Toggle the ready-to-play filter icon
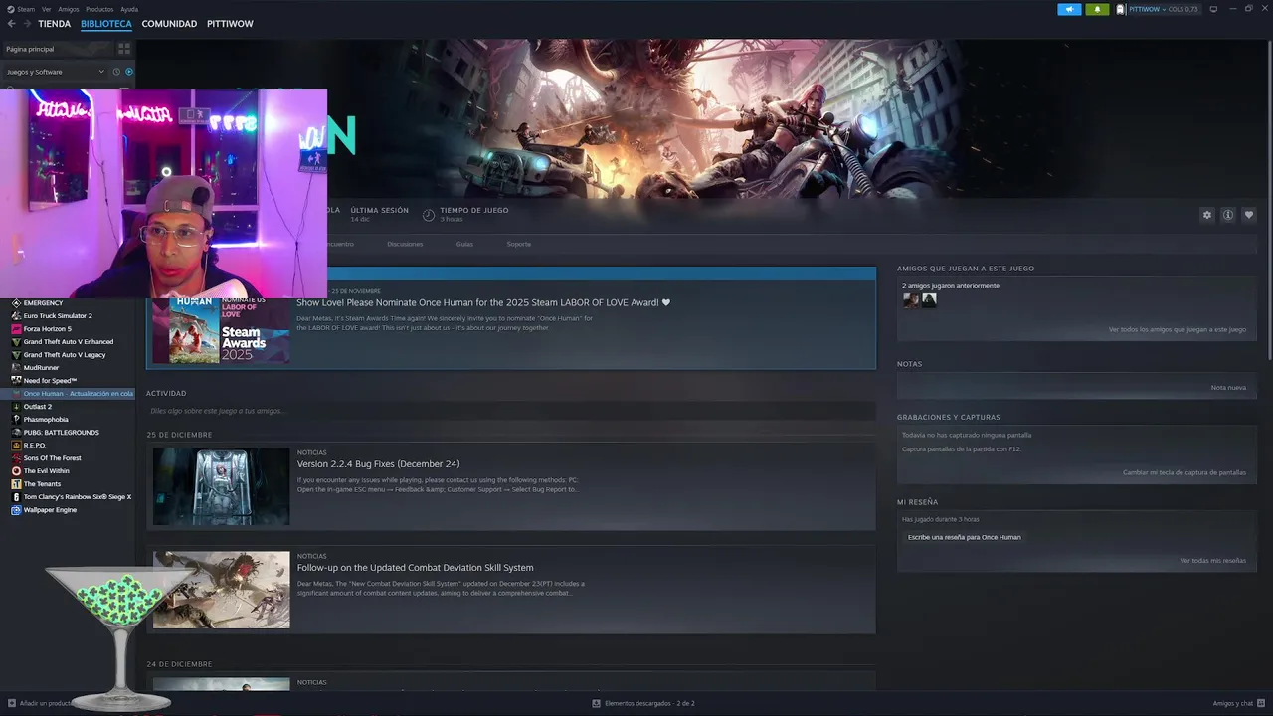Screen dimensions: 1273x716 [128, 72]
